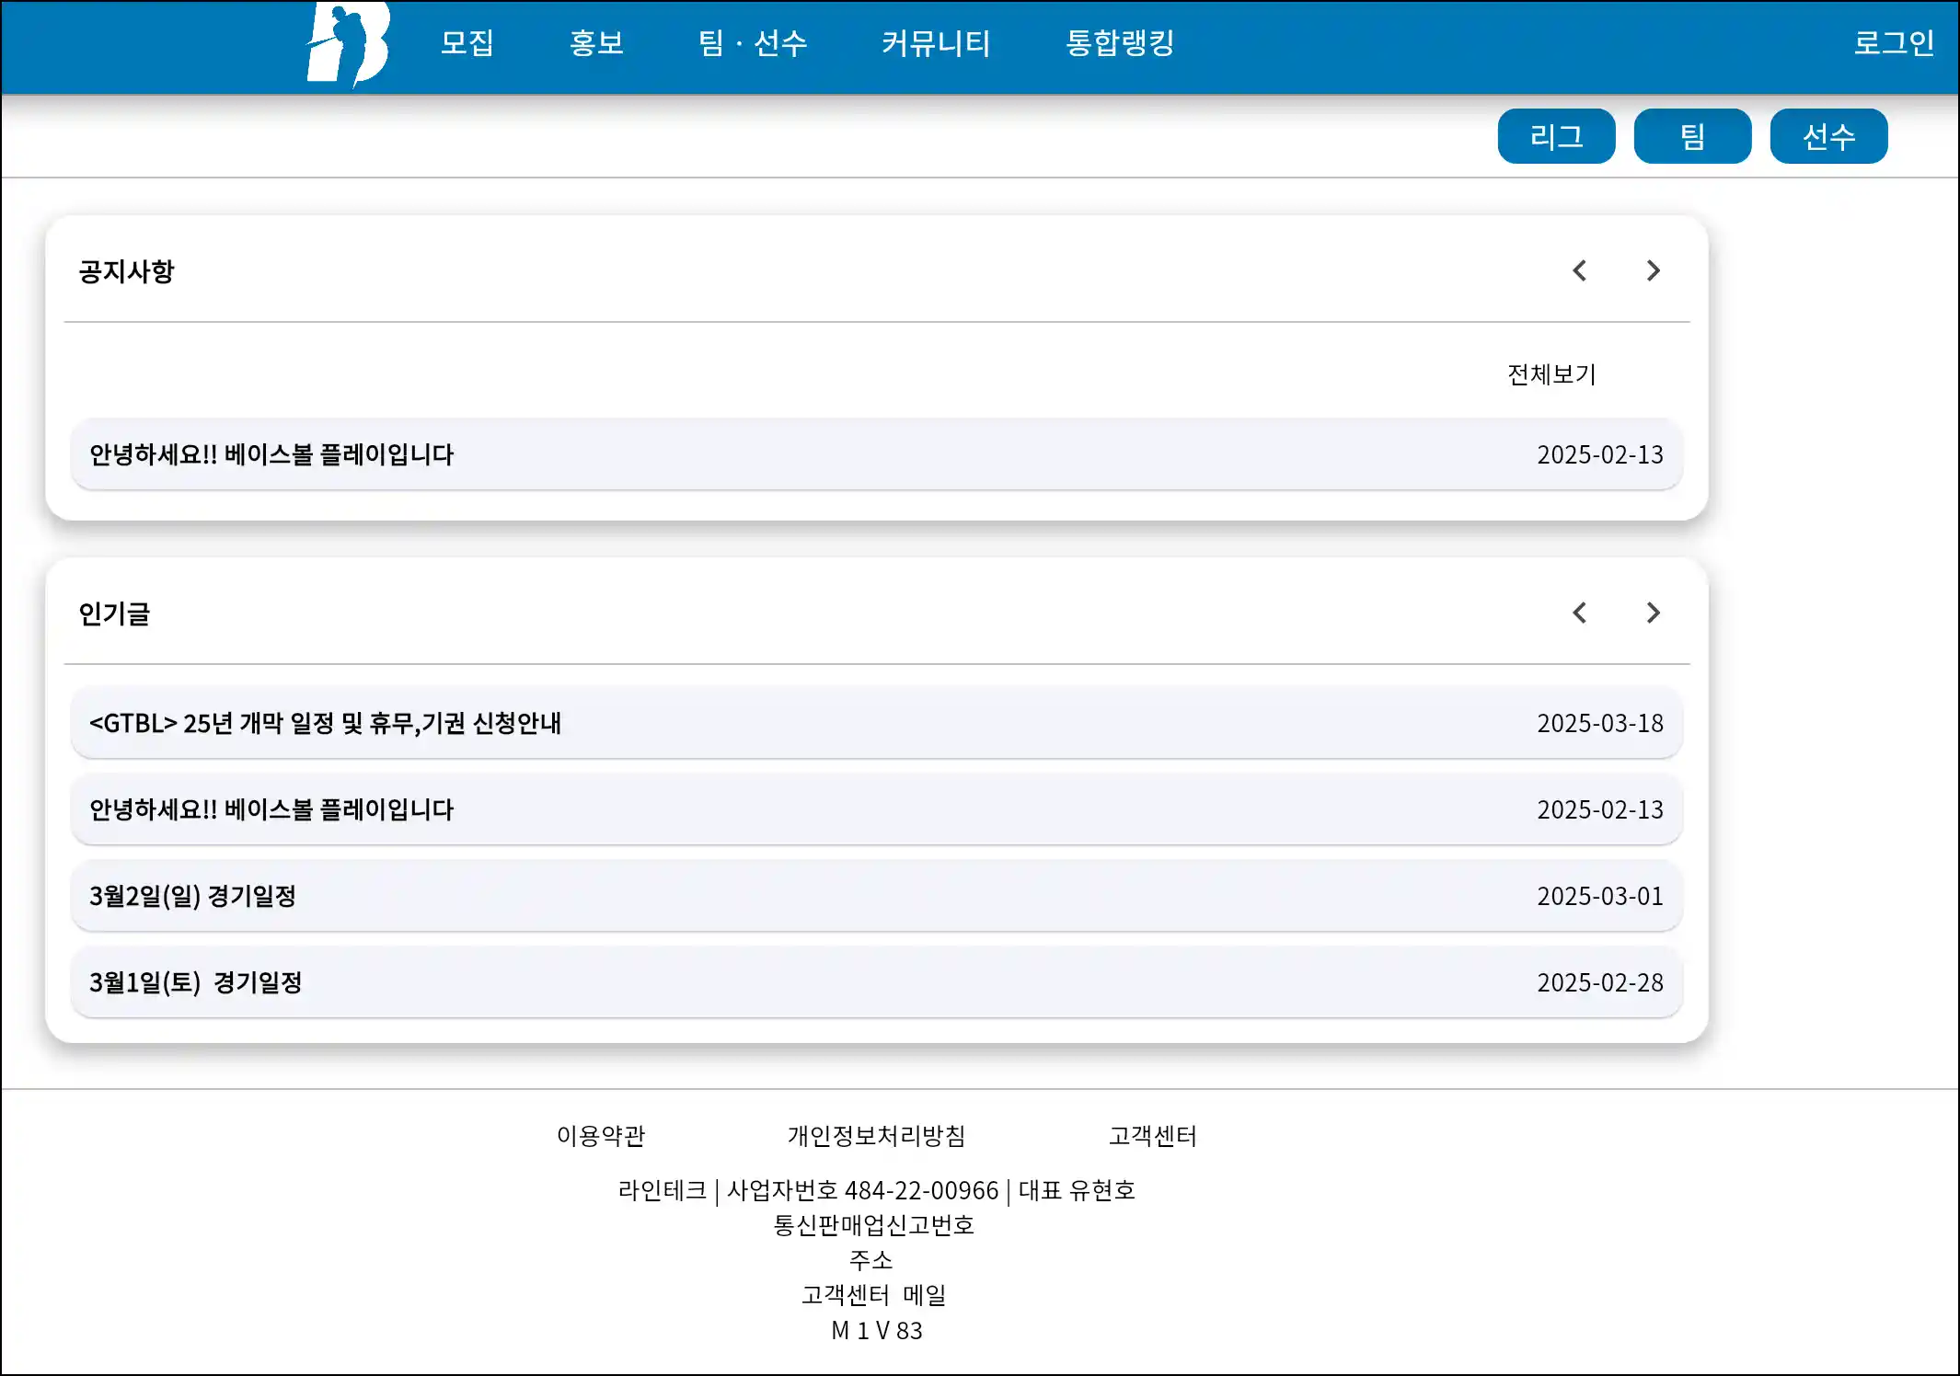The height and width of the screenshot is (1376, 1960).
Task: Show next popular posts in 인기글
Action: click(x=1653, y=613)
